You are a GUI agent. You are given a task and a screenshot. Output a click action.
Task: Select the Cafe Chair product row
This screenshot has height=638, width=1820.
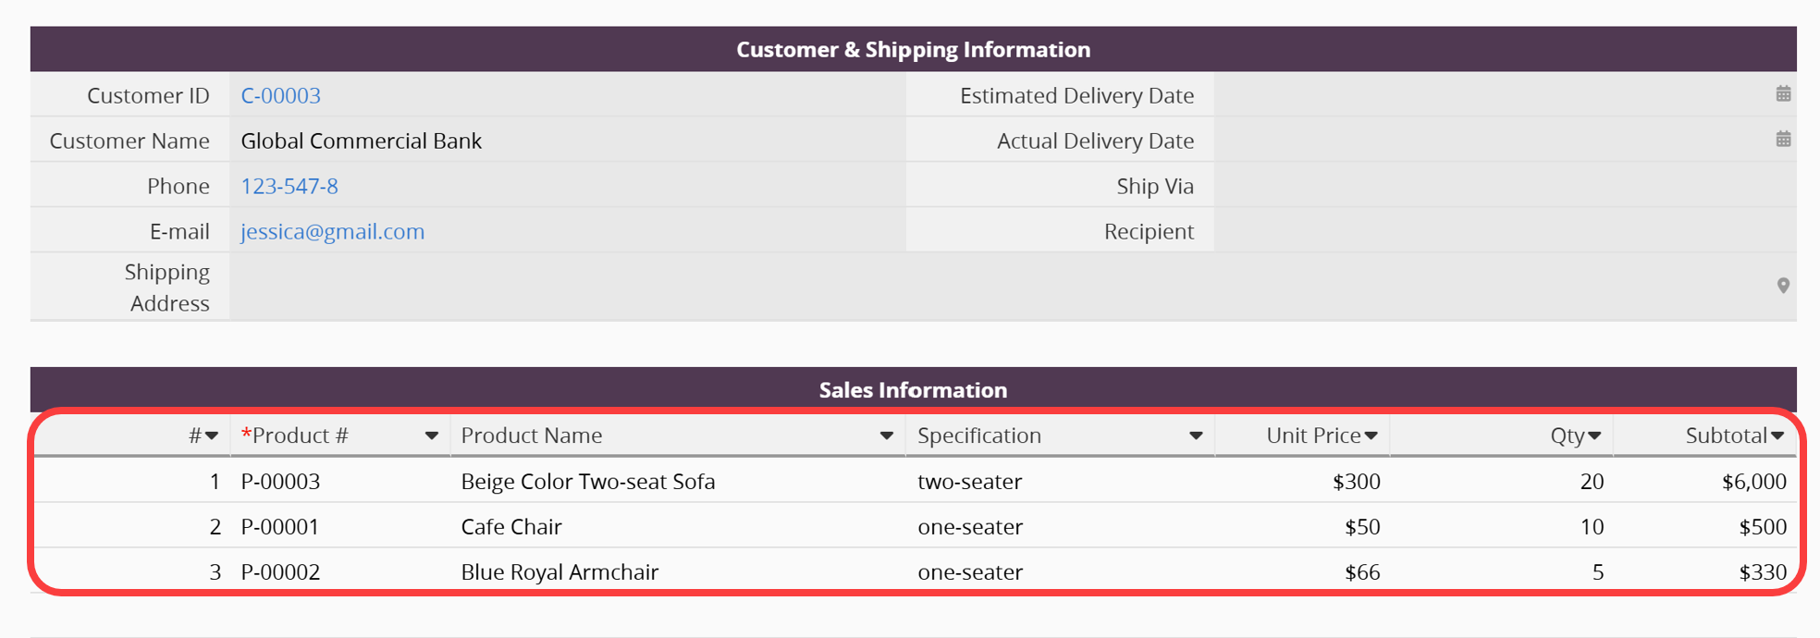click(511, 526)
